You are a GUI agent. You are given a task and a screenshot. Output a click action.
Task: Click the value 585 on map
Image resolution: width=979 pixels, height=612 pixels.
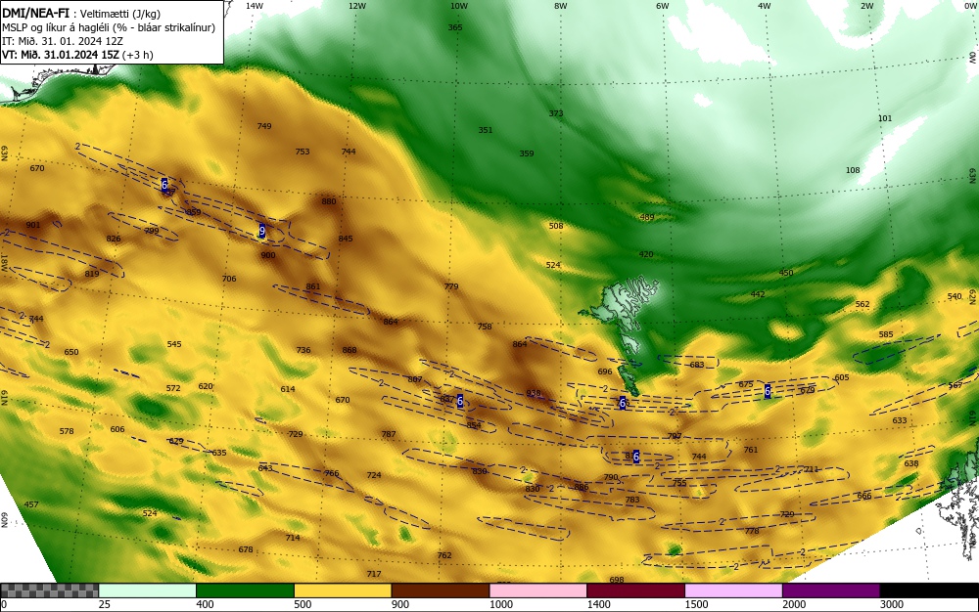[x=886, y=334]
